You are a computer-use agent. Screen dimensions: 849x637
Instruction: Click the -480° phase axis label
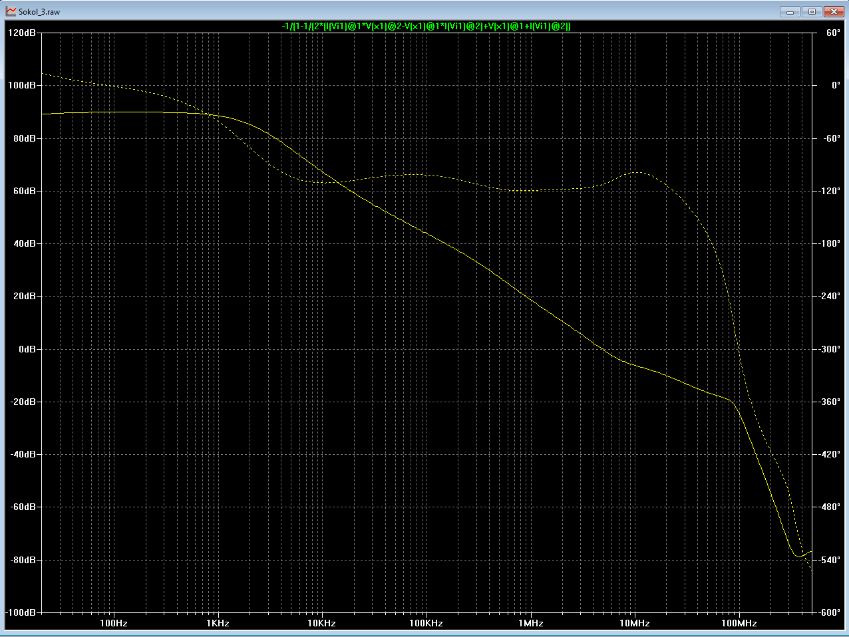coord(830,507)
